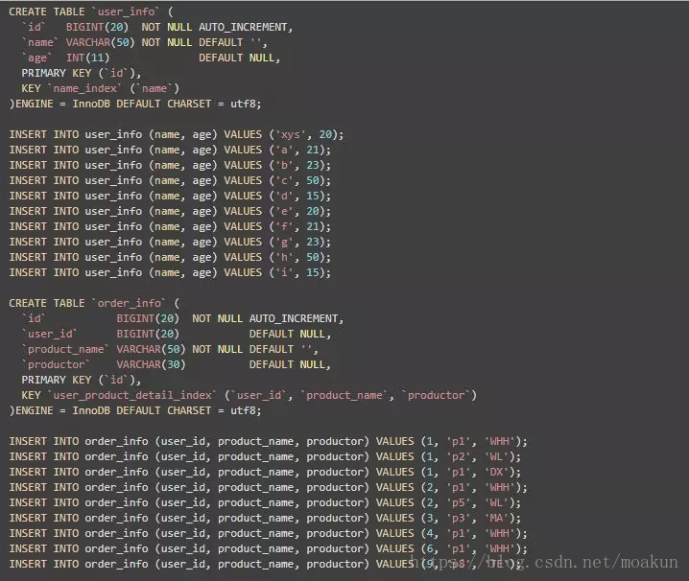The height and width of the screenshot is (581, 689).
Task: Click the insert line with values ('g', 23)
Action: tap(170, 242)
